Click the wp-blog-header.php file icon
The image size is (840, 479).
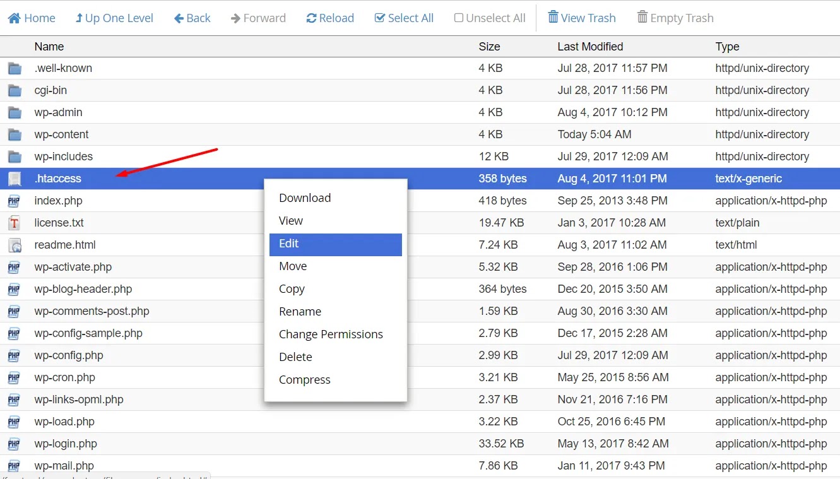click(15, 289)
